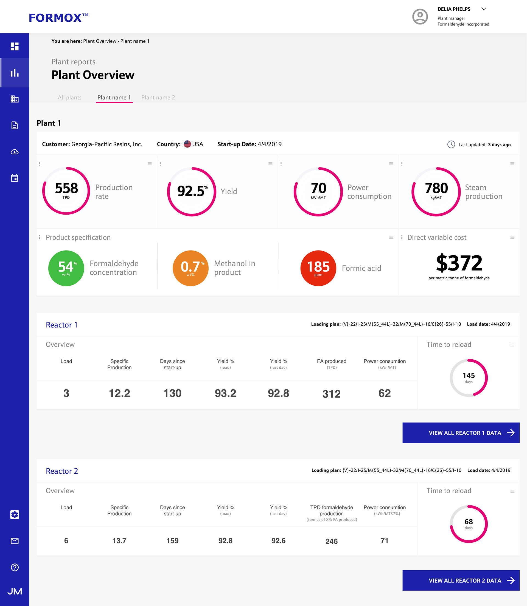Viewport: 527px width, 606px height.
Task: Select the bar chart reports sidebar icon
Action: (14, 73)
